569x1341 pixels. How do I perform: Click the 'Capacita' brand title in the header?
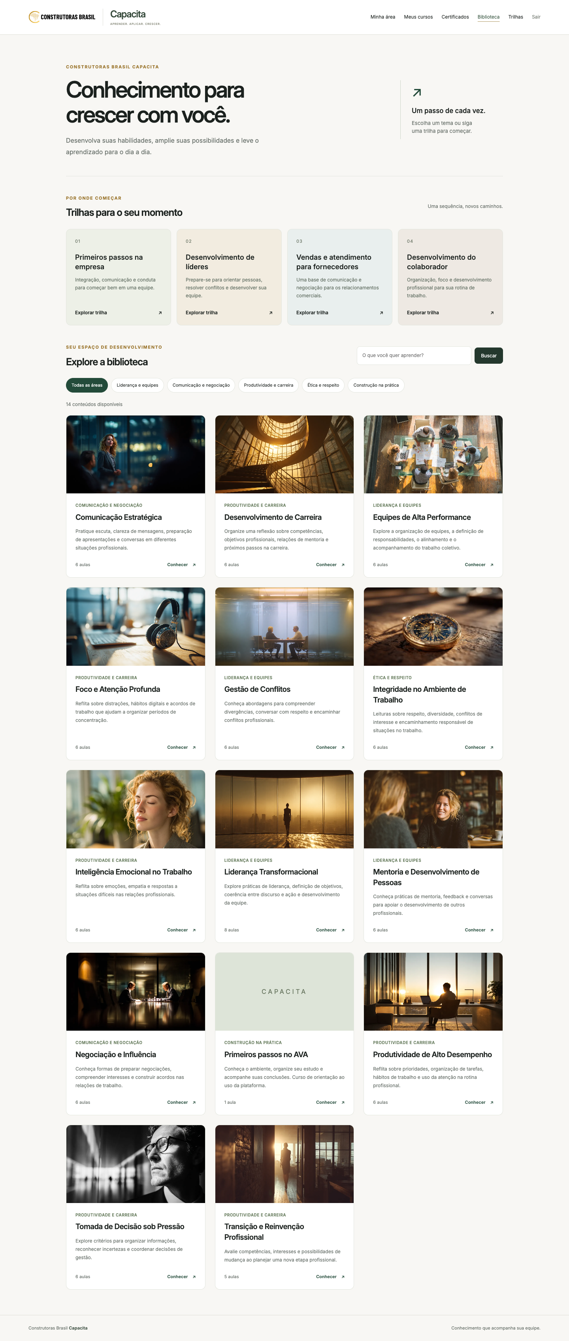tap(128, 15)
